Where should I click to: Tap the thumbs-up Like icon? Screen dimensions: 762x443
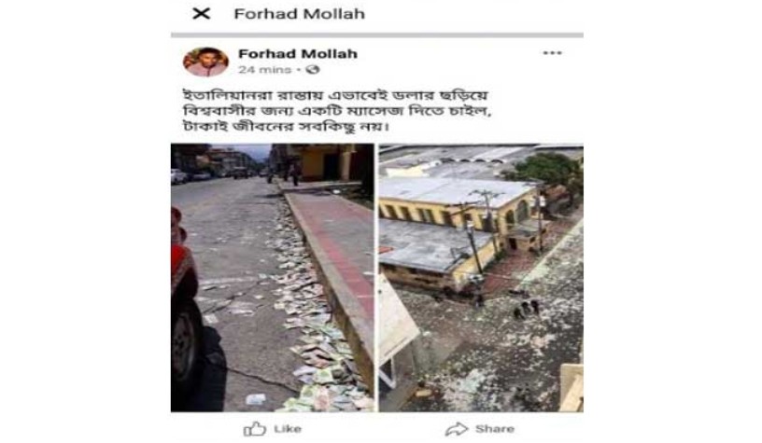(255, 428)
